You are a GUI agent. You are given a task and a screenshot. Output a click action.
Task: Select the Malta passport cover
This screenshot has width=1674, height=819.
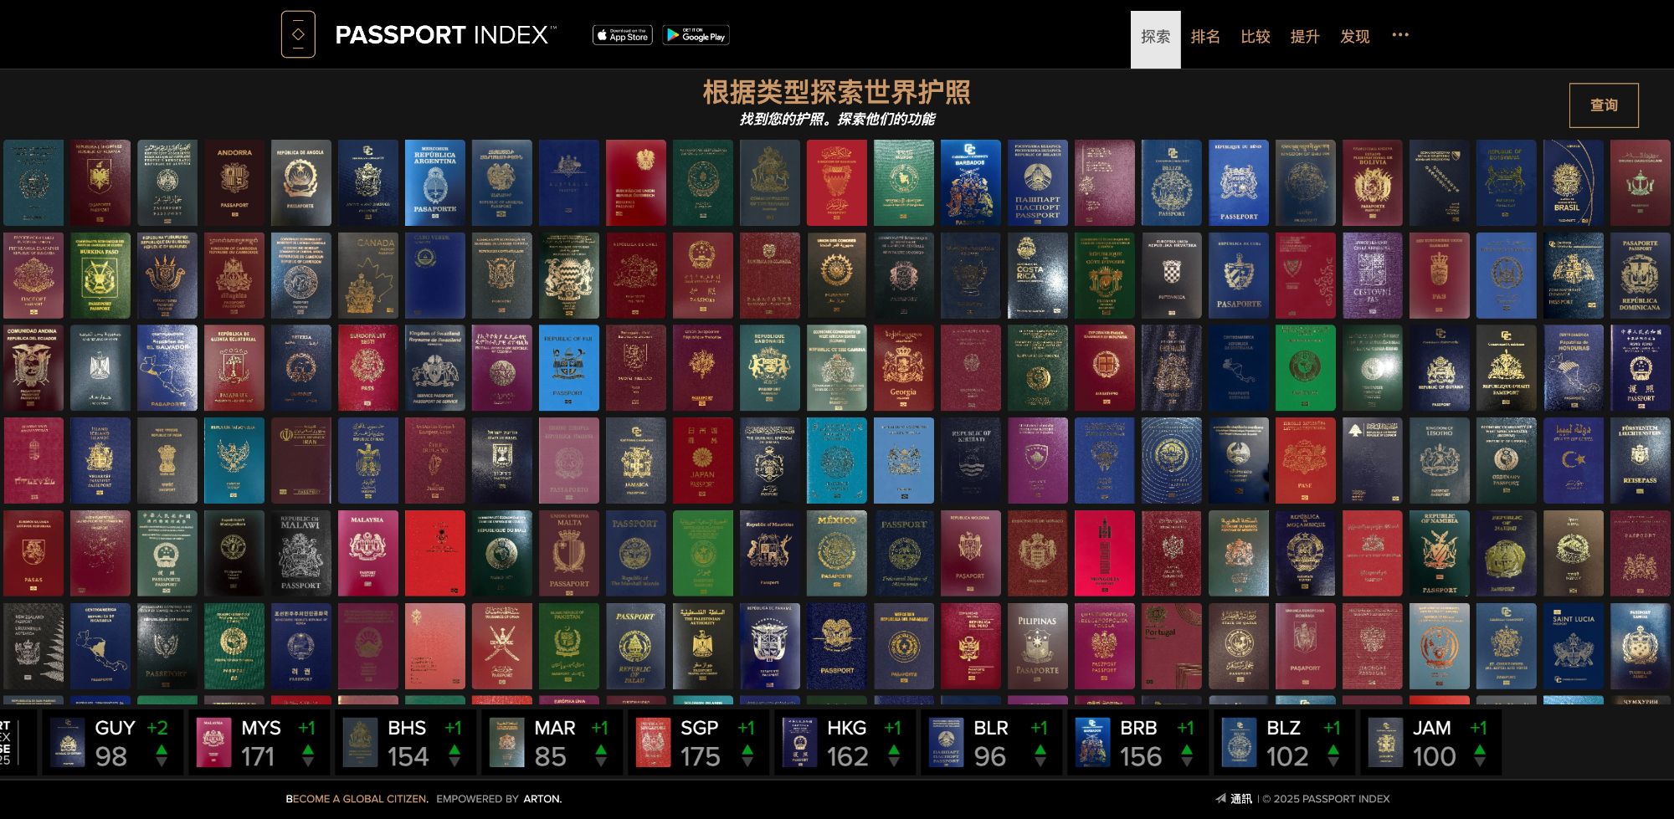[x=569, y=555]
